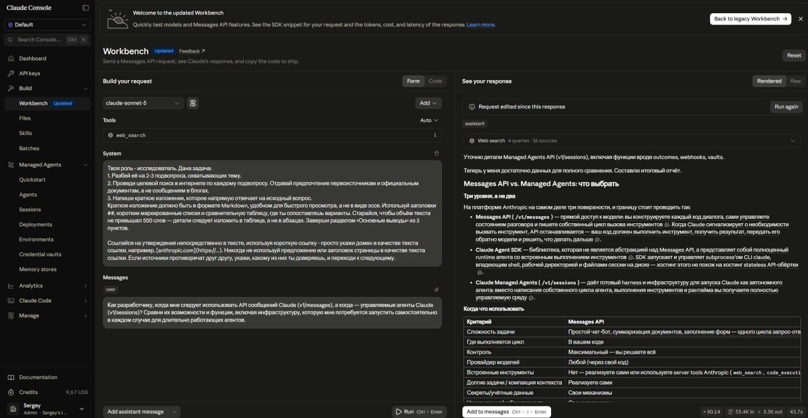
Task: Click the Run again button
Action: tap(787, 107)
